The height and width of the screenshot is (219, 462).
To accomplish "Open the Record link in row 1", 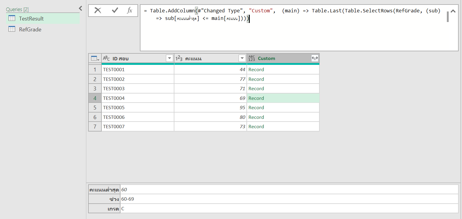I will 256,69.
